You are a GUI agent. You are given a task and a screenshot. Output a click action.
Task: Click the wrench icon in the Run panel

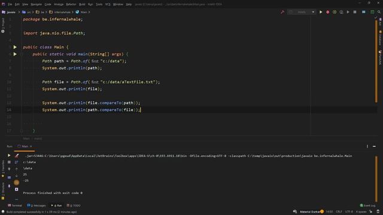click(17, 155)
